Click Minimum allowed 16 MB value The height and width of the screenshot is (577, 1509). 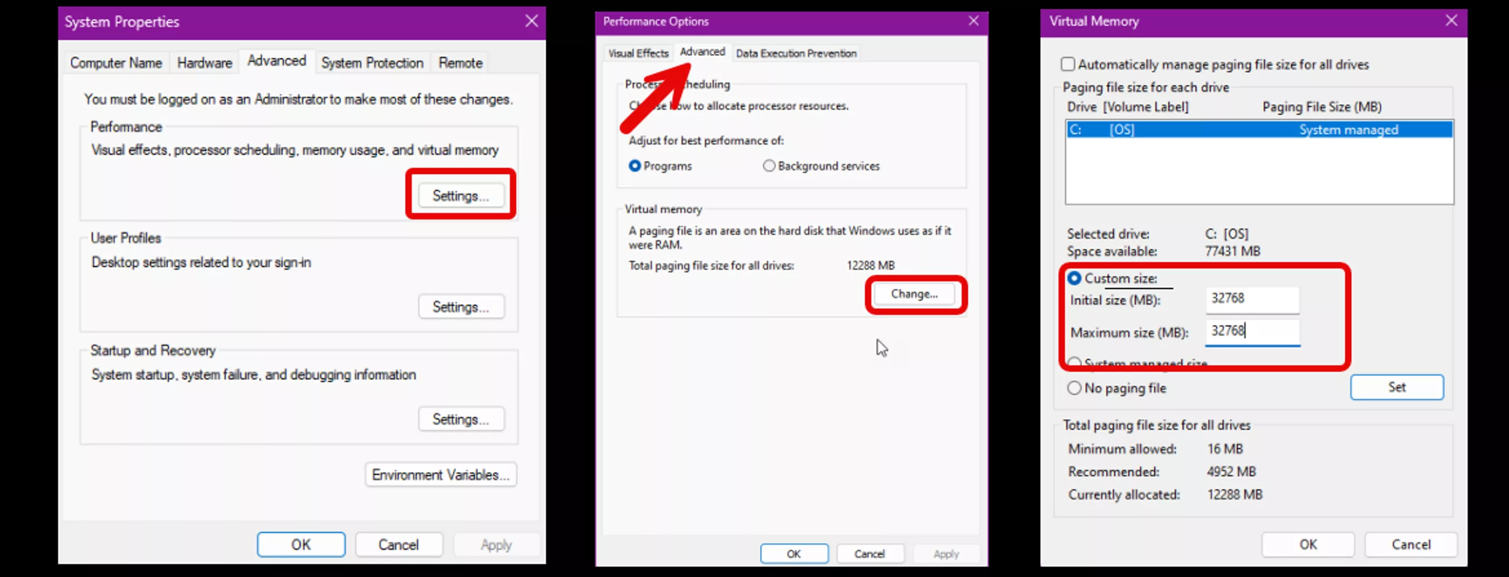pos(1225,449)
